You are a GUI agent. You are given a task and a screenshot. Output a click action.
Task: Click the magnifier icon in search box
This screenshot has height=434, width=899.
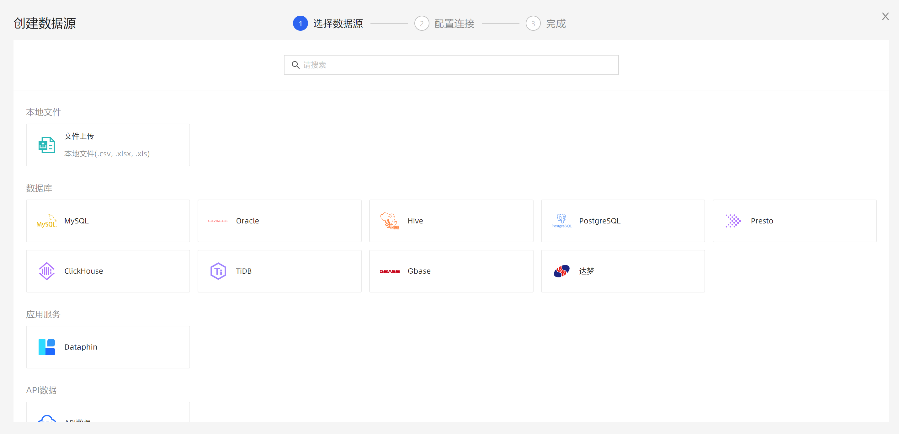(295, 65)
